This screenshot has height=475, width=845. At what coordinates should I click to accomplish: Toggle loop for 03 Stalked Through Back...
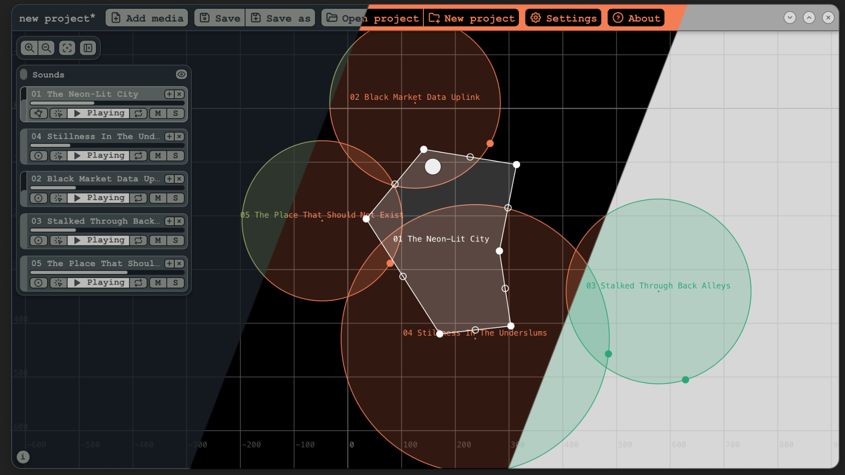139,240
